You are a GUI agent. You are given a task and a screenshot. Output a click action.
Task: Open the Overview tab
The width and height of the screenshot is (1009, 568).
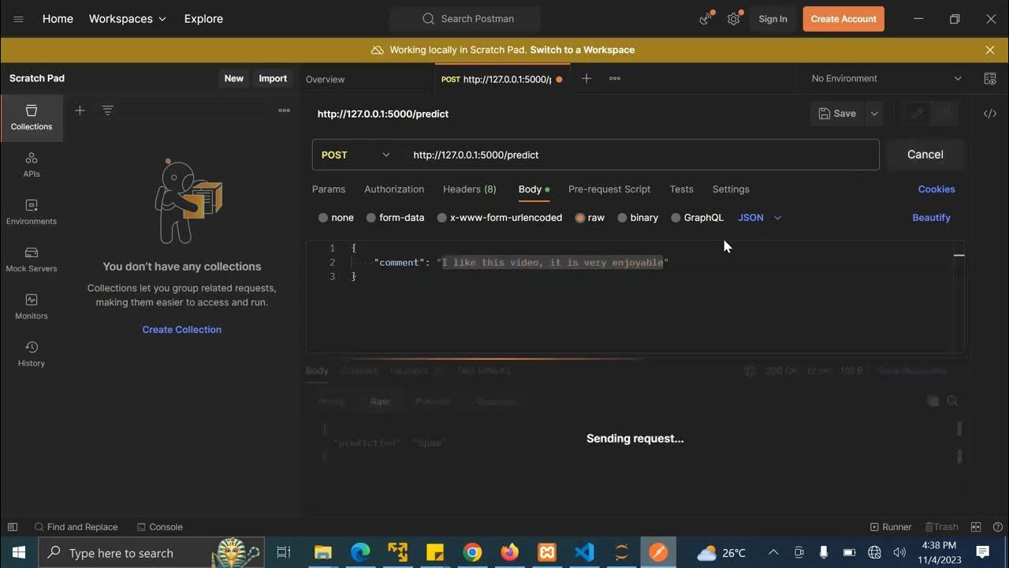tap(325, 79)
